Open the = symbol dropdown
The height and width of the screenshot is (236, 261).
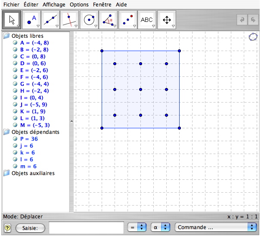(x=137, y=227)
